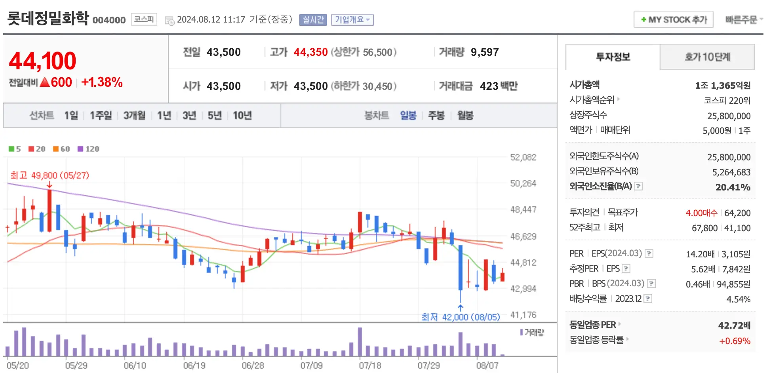Click the clock icon beside the timestamp
This screenshot has width=769, height=373.
point(170,20)
